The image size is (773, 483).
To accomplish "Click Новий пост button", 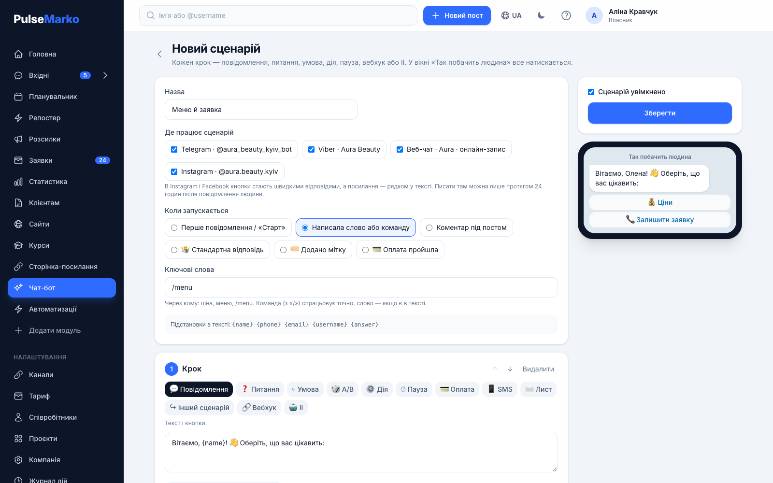I will pyautogui.click(x=457, y=15).
